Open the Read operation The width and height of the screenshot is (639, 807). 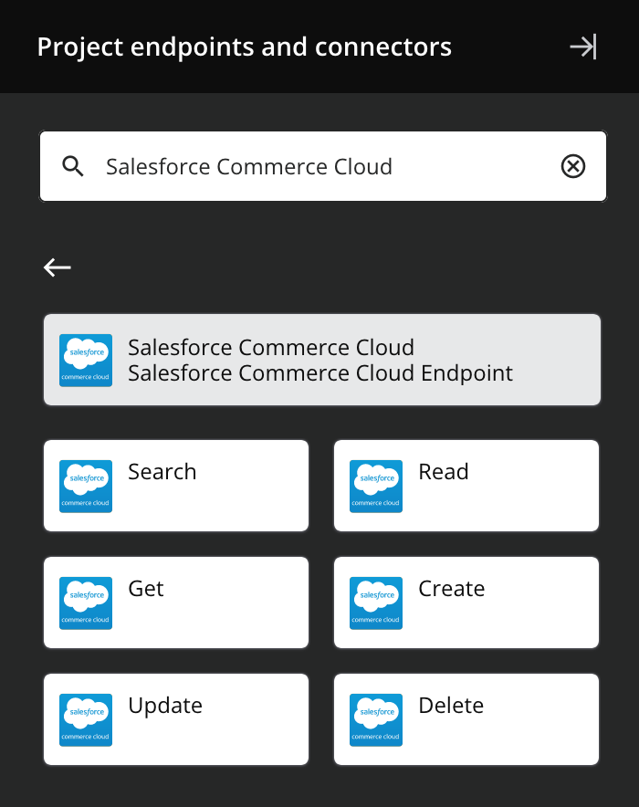[466, 485]
